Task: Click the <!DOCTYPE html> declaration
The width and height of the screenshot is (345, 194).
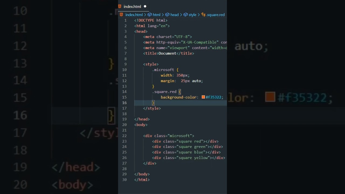Action: pyautogui.click(x=151, y=20)
